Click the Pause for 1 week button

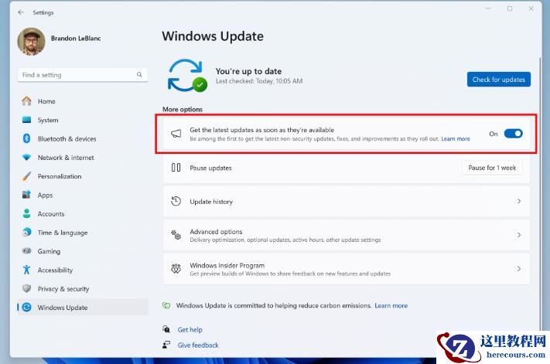click(492, 168)
